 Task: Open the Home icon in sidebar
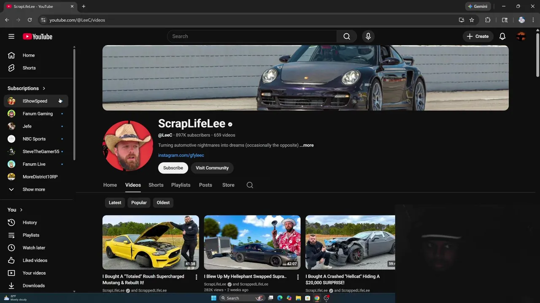point(11,55)
